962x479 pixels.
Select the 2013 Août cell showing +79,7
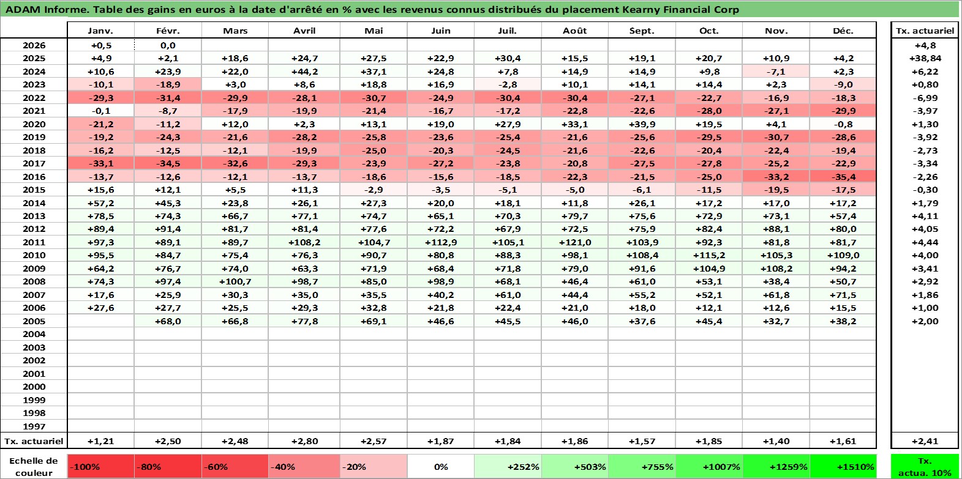(x=574, y=216)
